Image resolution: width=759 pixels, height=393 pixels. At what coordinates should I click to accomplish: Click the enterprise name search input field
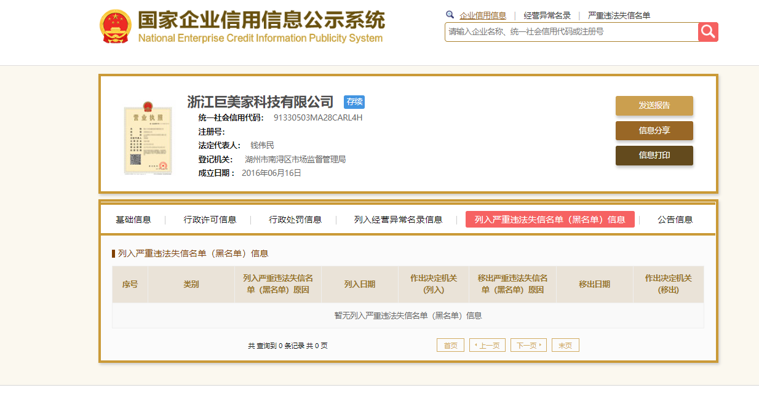point(571,32)
